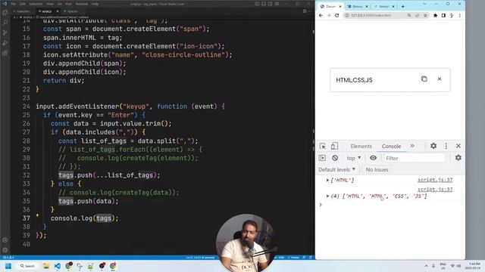Open the 'top' JavaScript context dropdown
This screenshot has height=272, width=485.
pyautogui.click(x=354, y=158)
